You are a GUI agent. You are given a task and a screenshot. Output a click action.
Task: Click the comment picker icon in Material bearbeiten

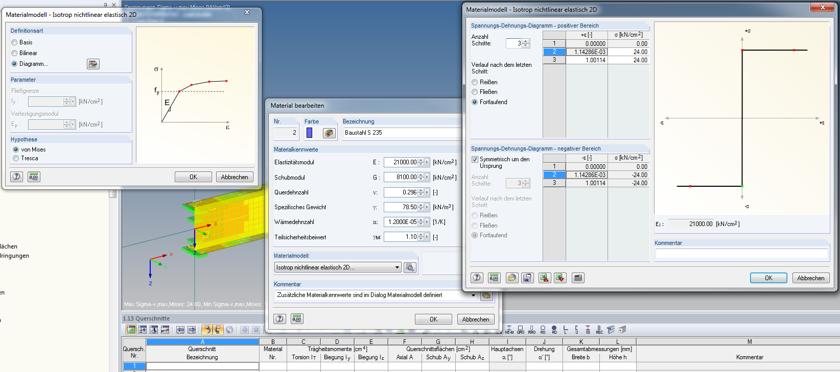pos(486,295)
